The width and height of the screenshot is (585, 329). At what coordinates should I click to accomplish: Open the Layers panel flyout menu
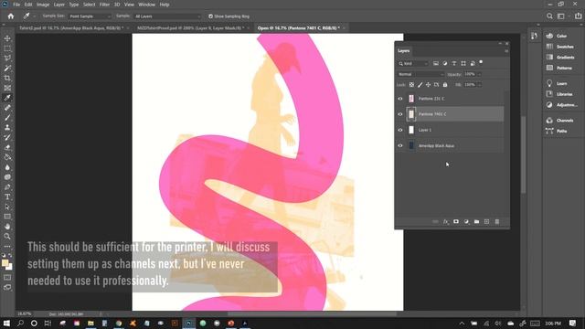click(506, 51)
